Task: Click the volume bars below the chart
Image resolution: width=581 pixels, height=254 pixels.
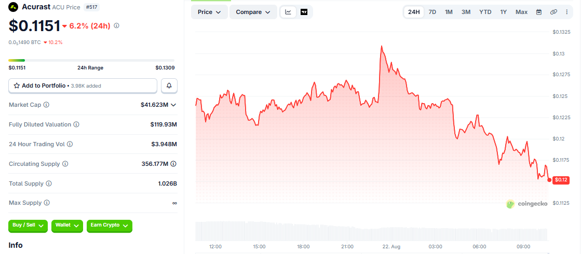Action: click(371, 231)
